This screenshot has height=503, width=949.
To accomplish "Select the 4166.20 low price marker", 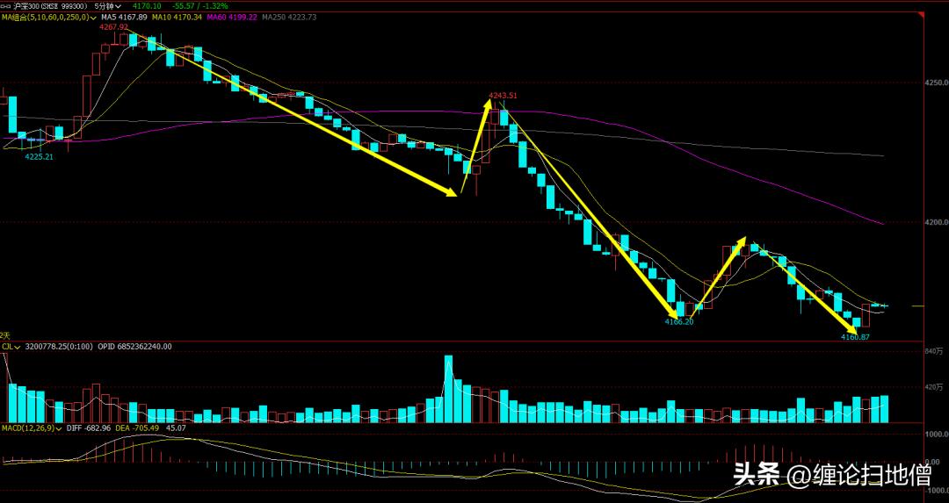I will click(678, 321).
